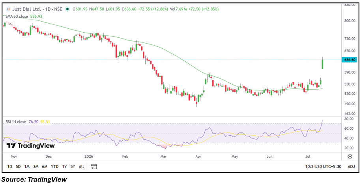Screen dimensions: 361x186
Task: Click the 462.00 price axis label
Action: pos(350,114)
